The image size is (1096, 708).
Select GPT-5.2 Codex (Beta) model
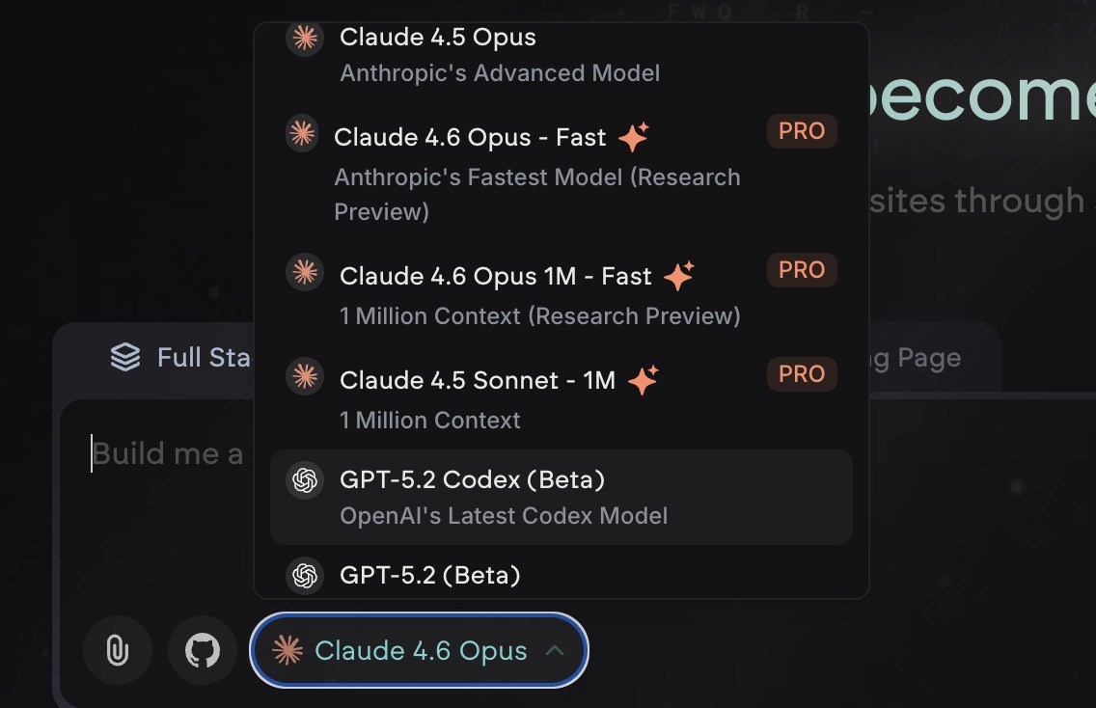pyautogui.click(x=472, y=480)
